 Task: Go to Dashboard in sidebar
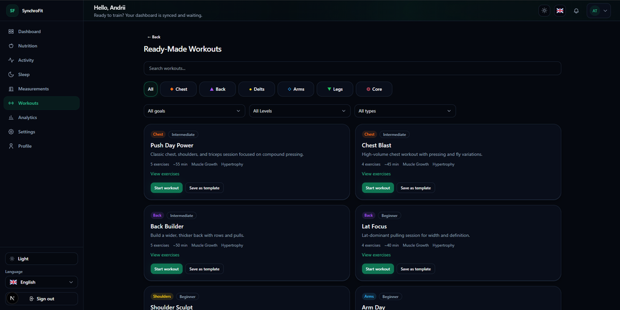pos(42,31)
